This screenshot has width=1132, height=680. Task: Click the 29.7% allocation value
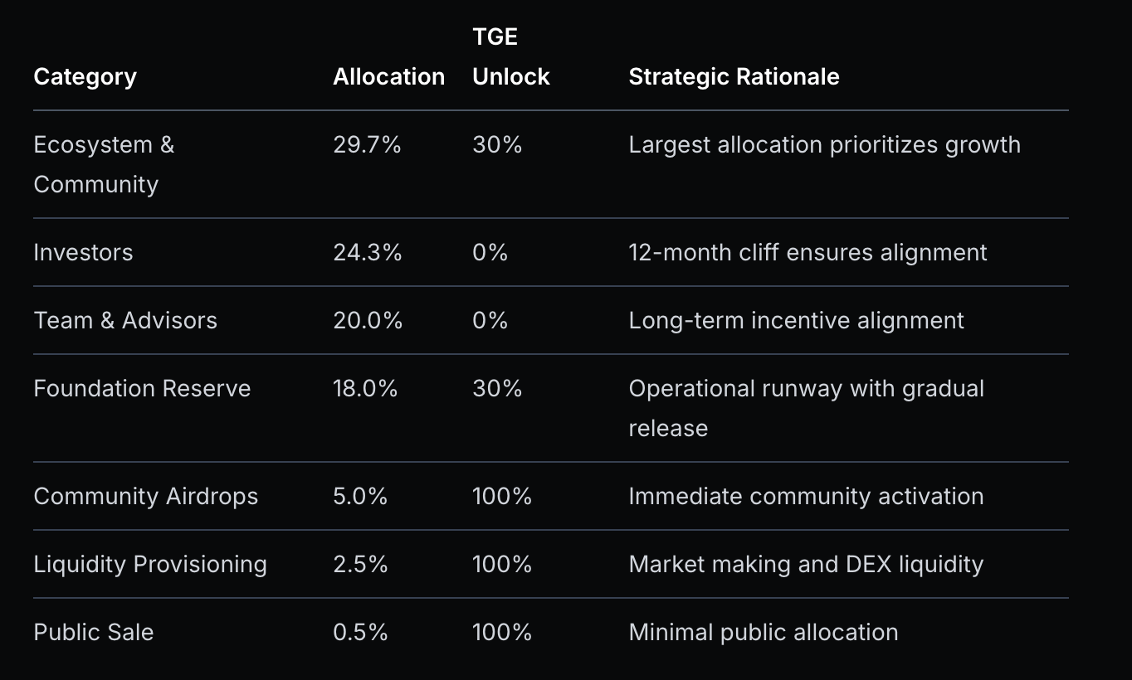[x=367, y=144]
